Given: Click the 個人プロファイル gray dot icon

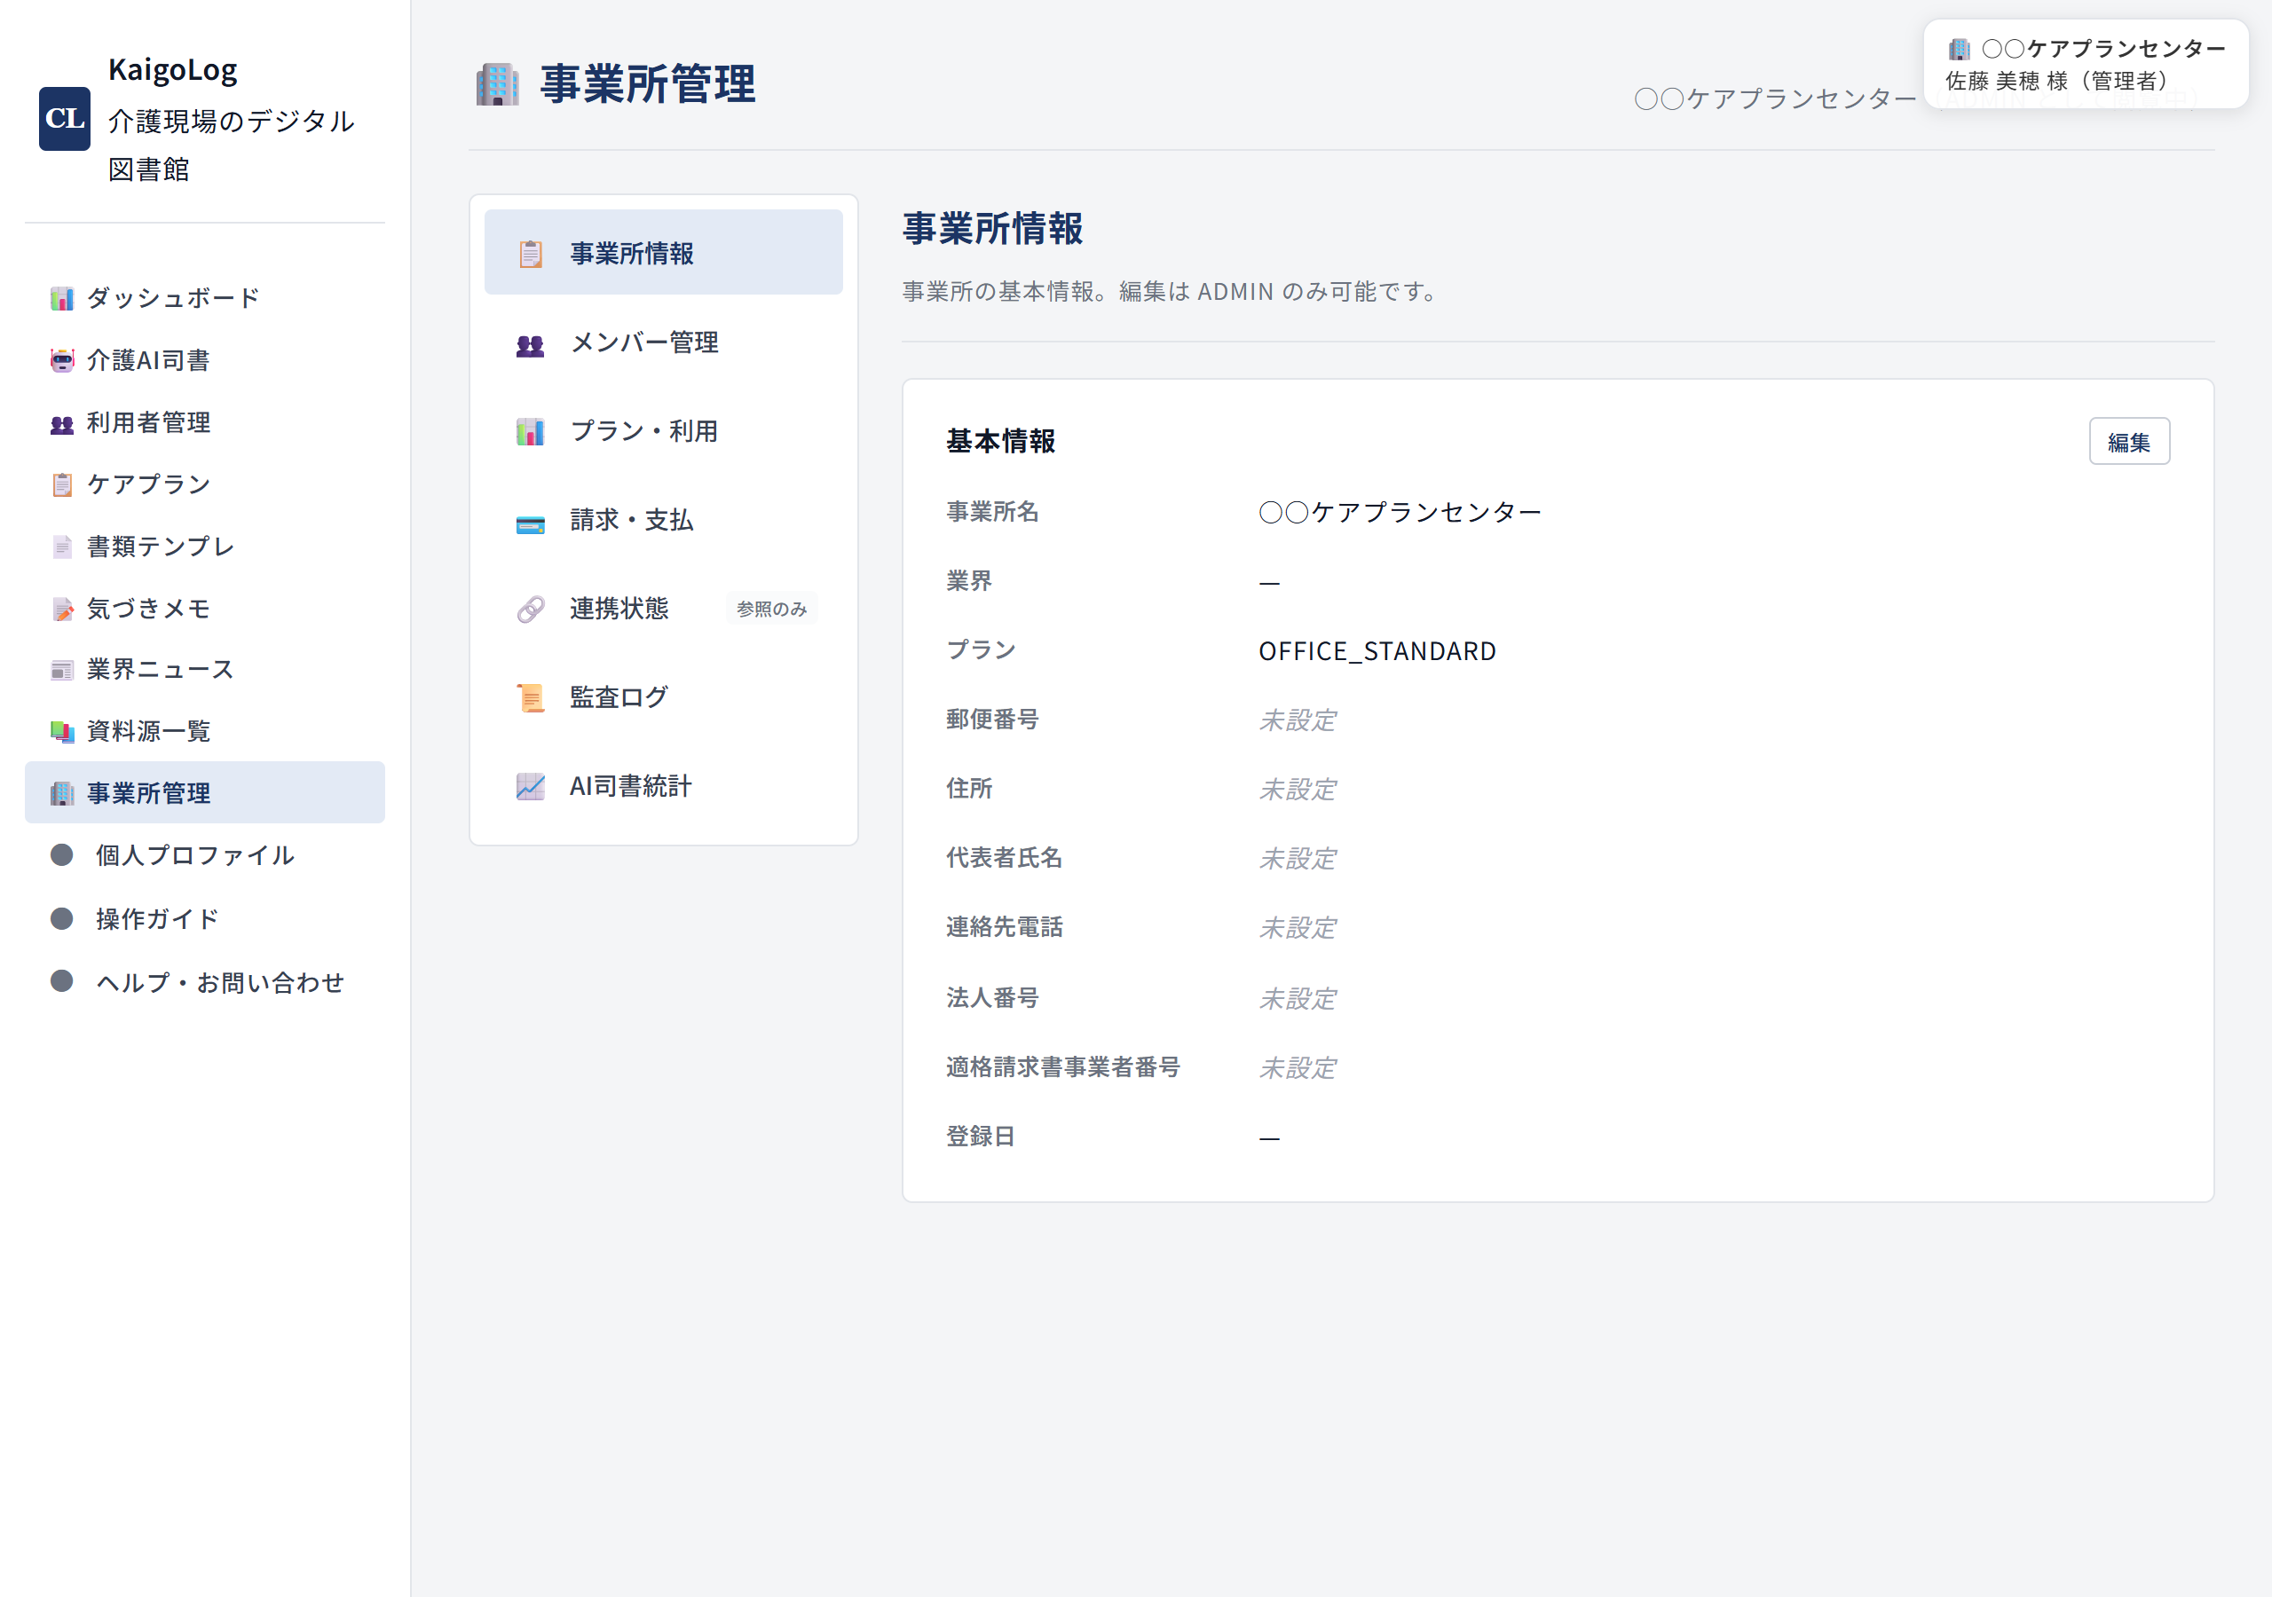Looking at the screenshot, I should 61,855.
